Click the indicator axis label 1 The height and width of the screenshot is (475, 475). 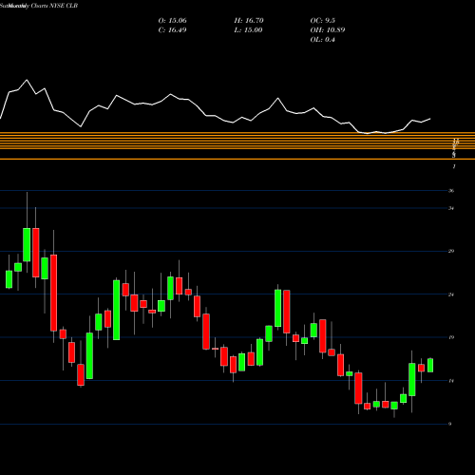(454, 166)
